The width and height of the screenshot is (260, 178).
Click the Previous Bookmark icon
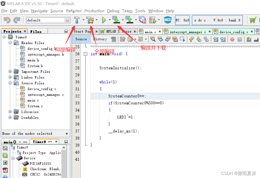coord(191,39)
